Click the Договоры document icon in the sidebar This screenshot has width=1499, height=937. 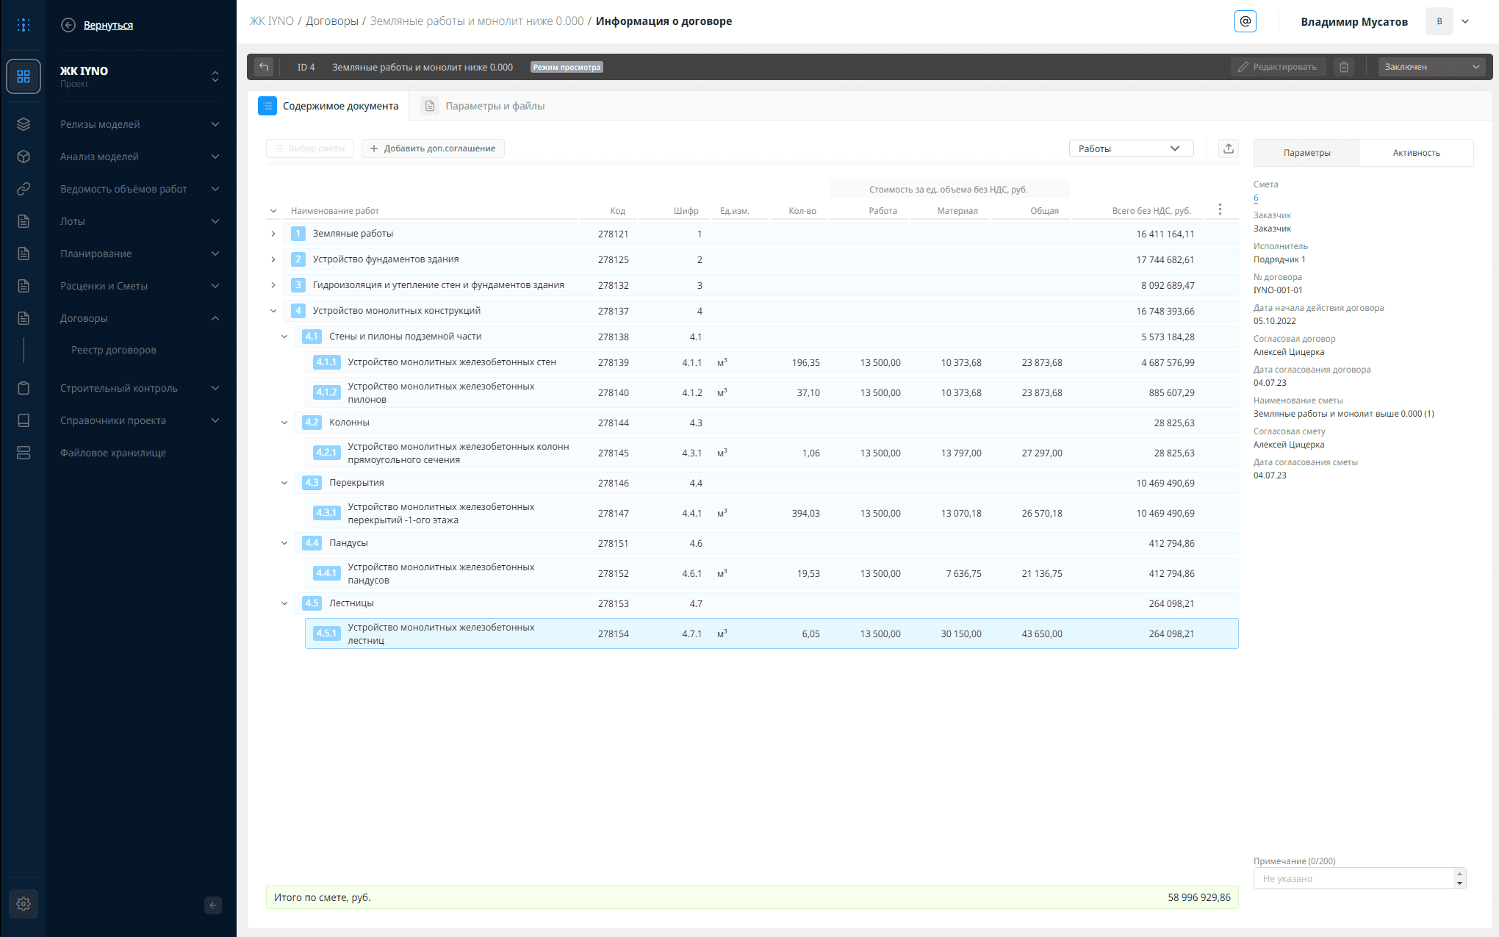coord(24,318)
